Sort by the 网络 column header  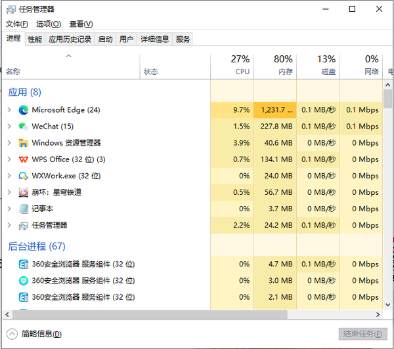coord(361,66)
